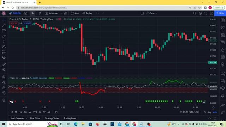Save the chart layout
The width and height of the screenshot is (226, 127).
point(150,13)
